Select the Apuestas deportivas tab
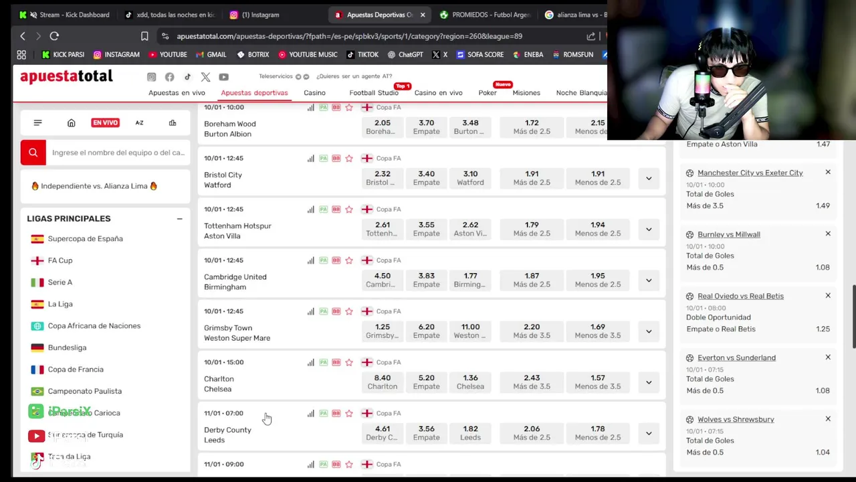The image size is (856, 482). pyautogui.click(x=254, y=93)
